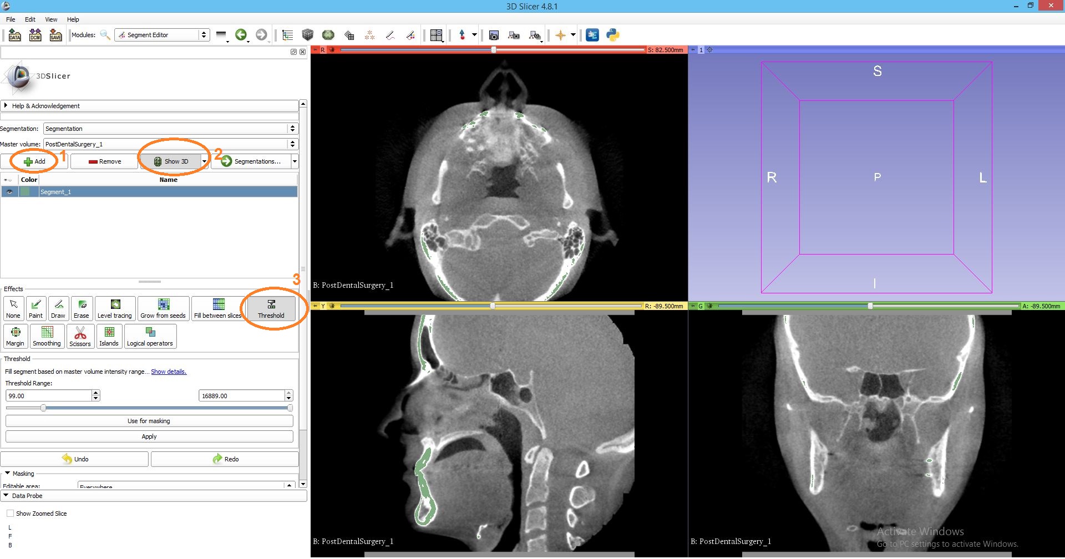Open module finder magnifier icon

tap(105, 35)
